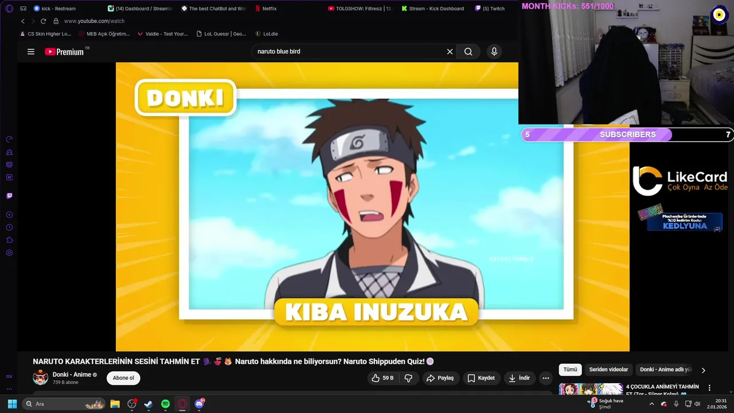This screenshot has width=734, height=413.
Task: Open Opera GX from the taskbar
Action: point(182,404)
